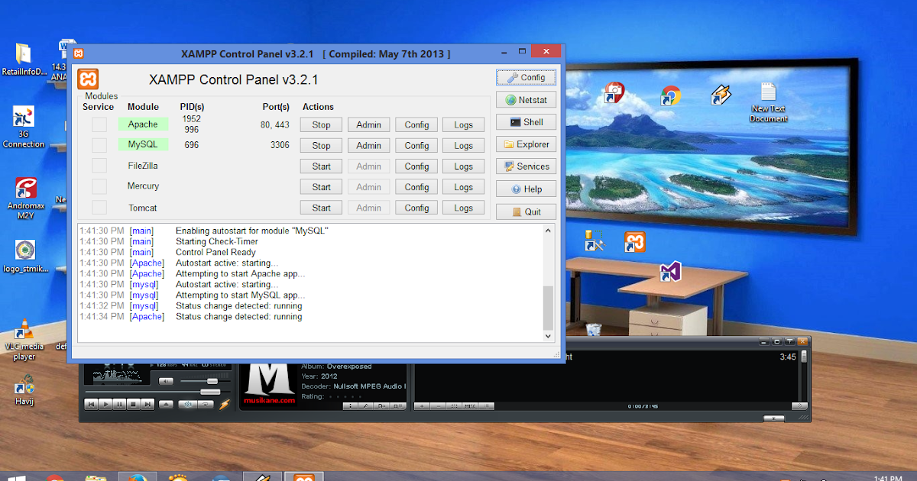This screenshot has height=481, width=917.
Task: Quit the XAMPP Control Panel
Action: coord(525,211)
